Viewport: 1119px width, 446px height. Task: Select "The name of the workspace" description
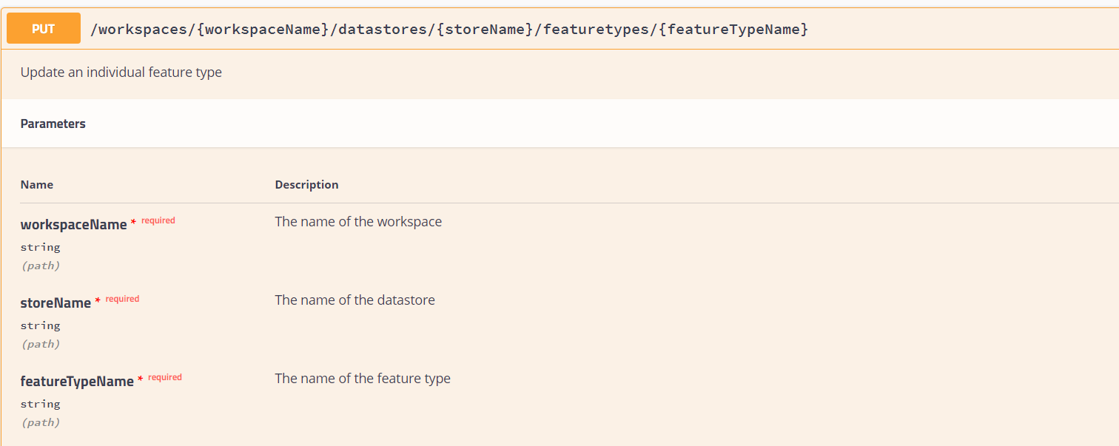[358, 222]
